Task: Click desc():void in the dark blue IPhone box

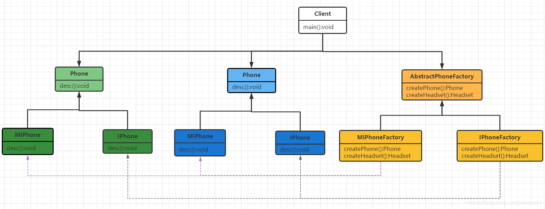Action: click(x=295, y=149)
